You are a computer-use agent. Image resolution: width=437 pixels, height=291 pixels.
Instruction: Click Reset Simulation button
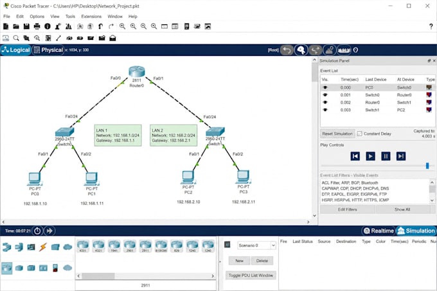click(337, 134)
